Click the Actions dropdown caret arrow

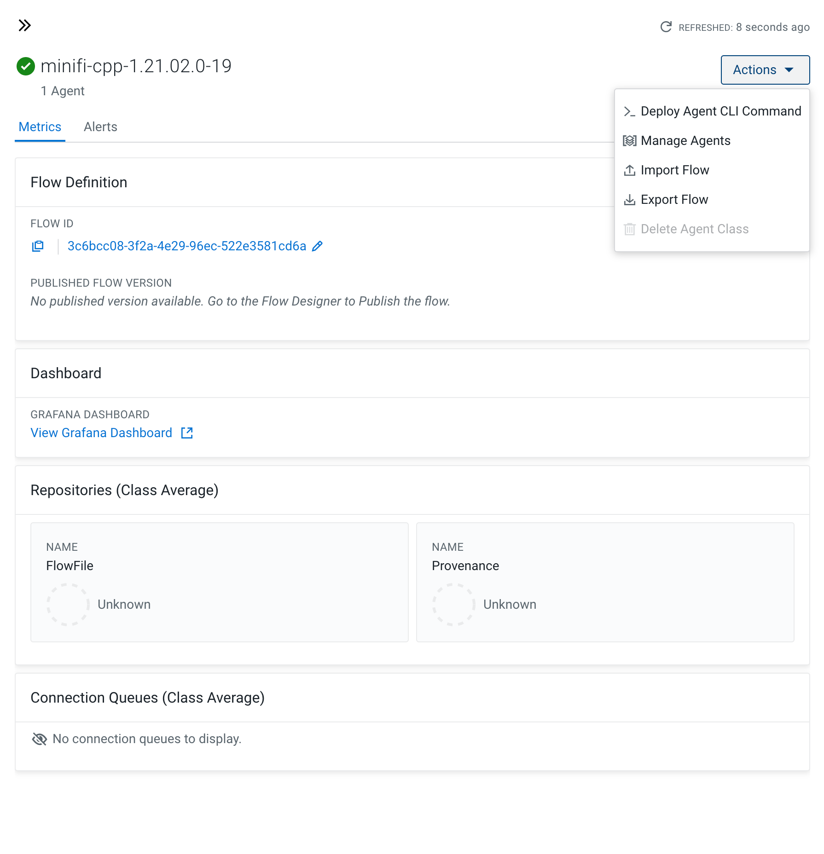pyautogui.click(x=789, y=70)
